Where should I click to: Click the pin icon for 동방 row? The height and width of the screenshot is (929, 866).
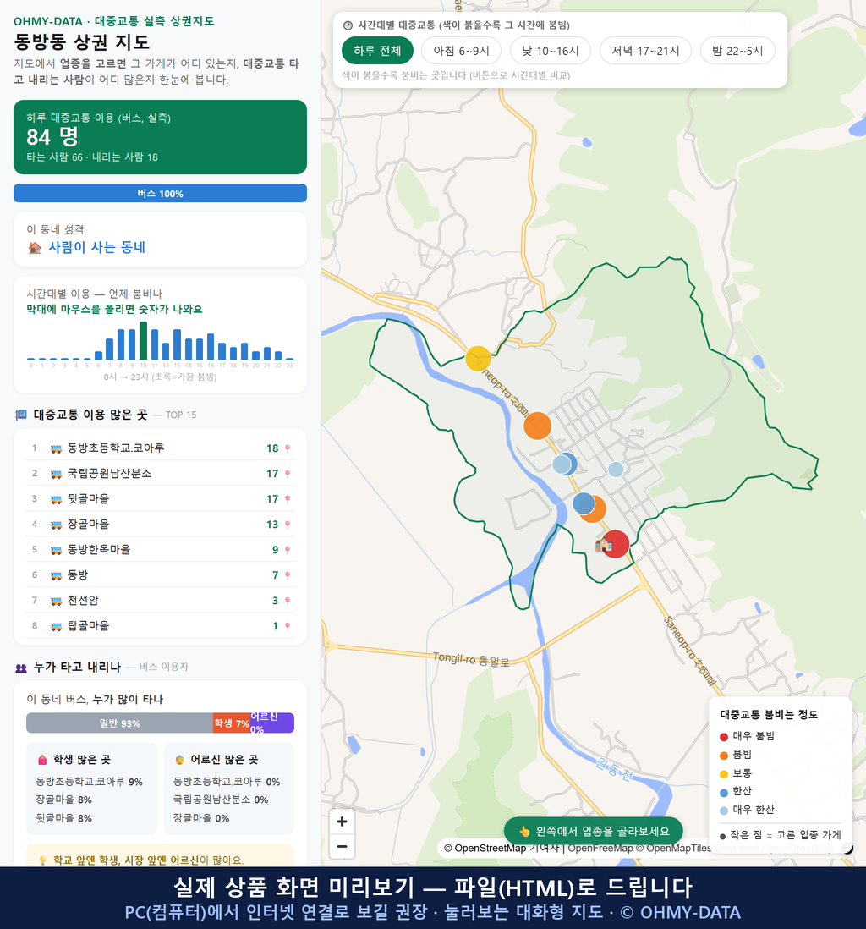288,575
